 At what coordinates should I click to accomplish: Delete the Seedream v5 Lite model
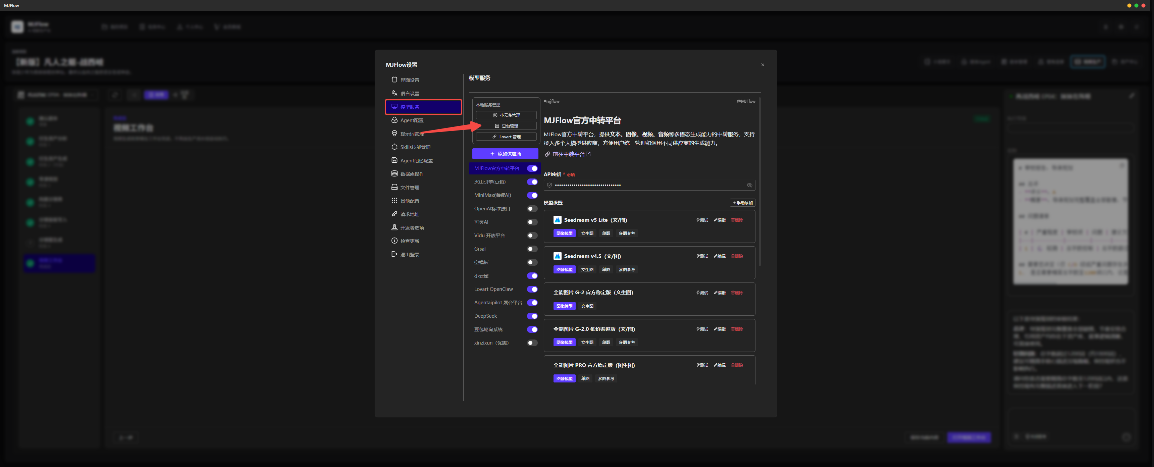(x=737, y=220)
